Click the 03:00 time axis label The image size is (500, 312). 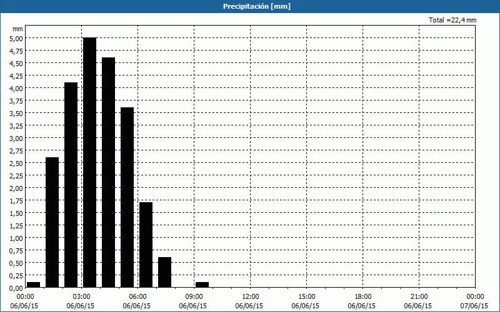[82, 296]
